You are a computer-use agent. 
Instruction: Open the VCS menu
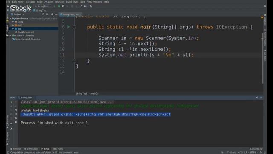point(89,2)
